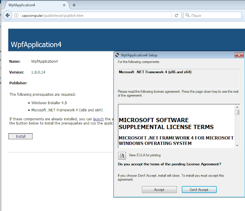Click the setup dialog title bar icon
The height and width of the screenshot is (211, 245).
117,55
